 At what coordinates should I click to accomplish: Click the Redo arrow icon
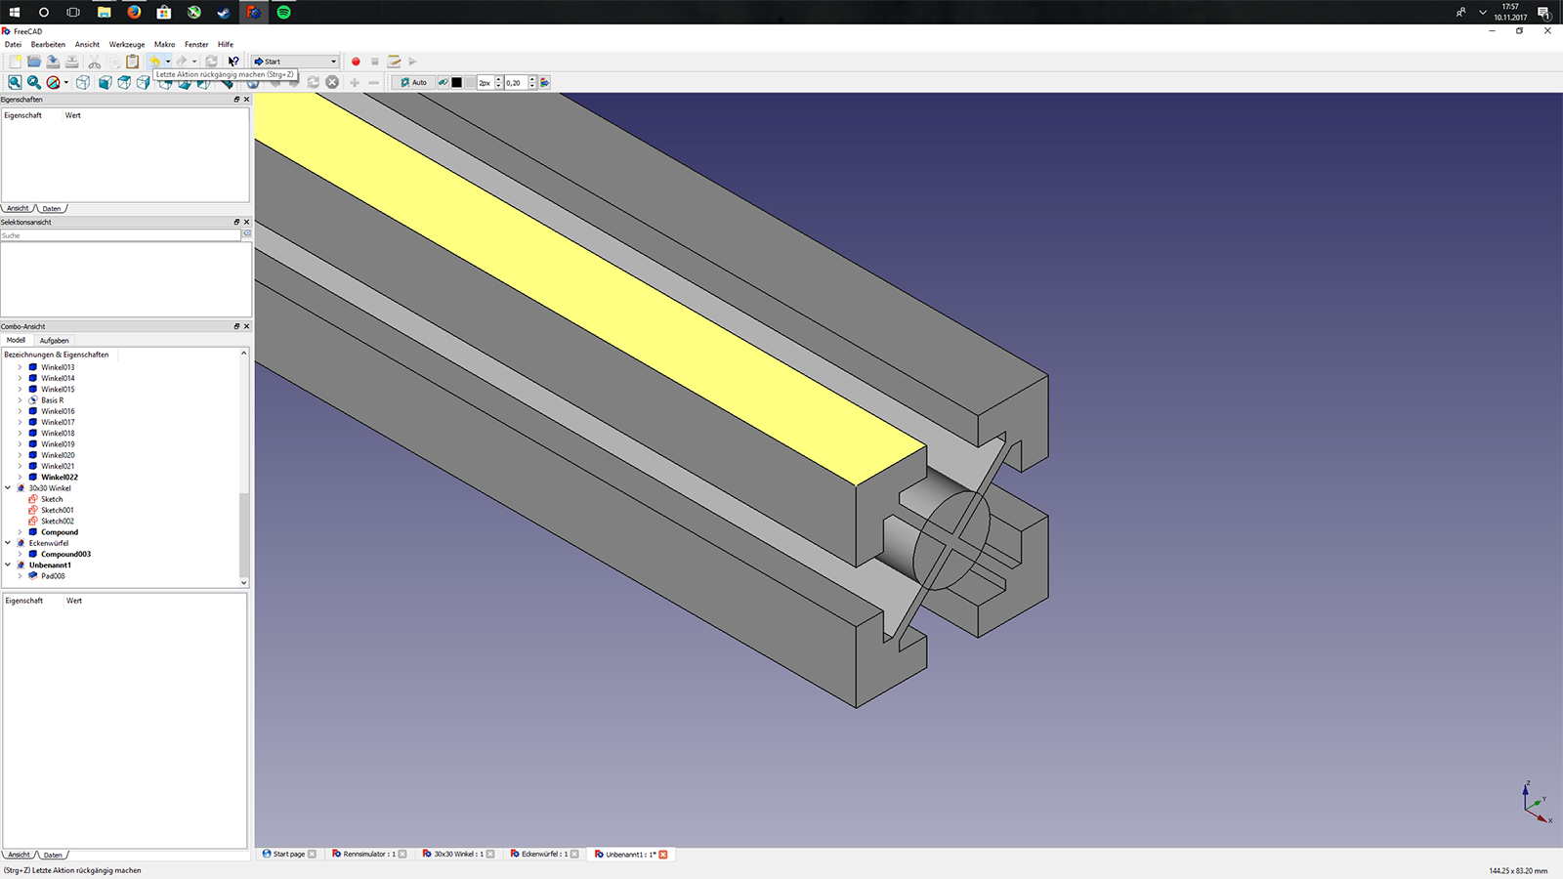pos(182,62)
